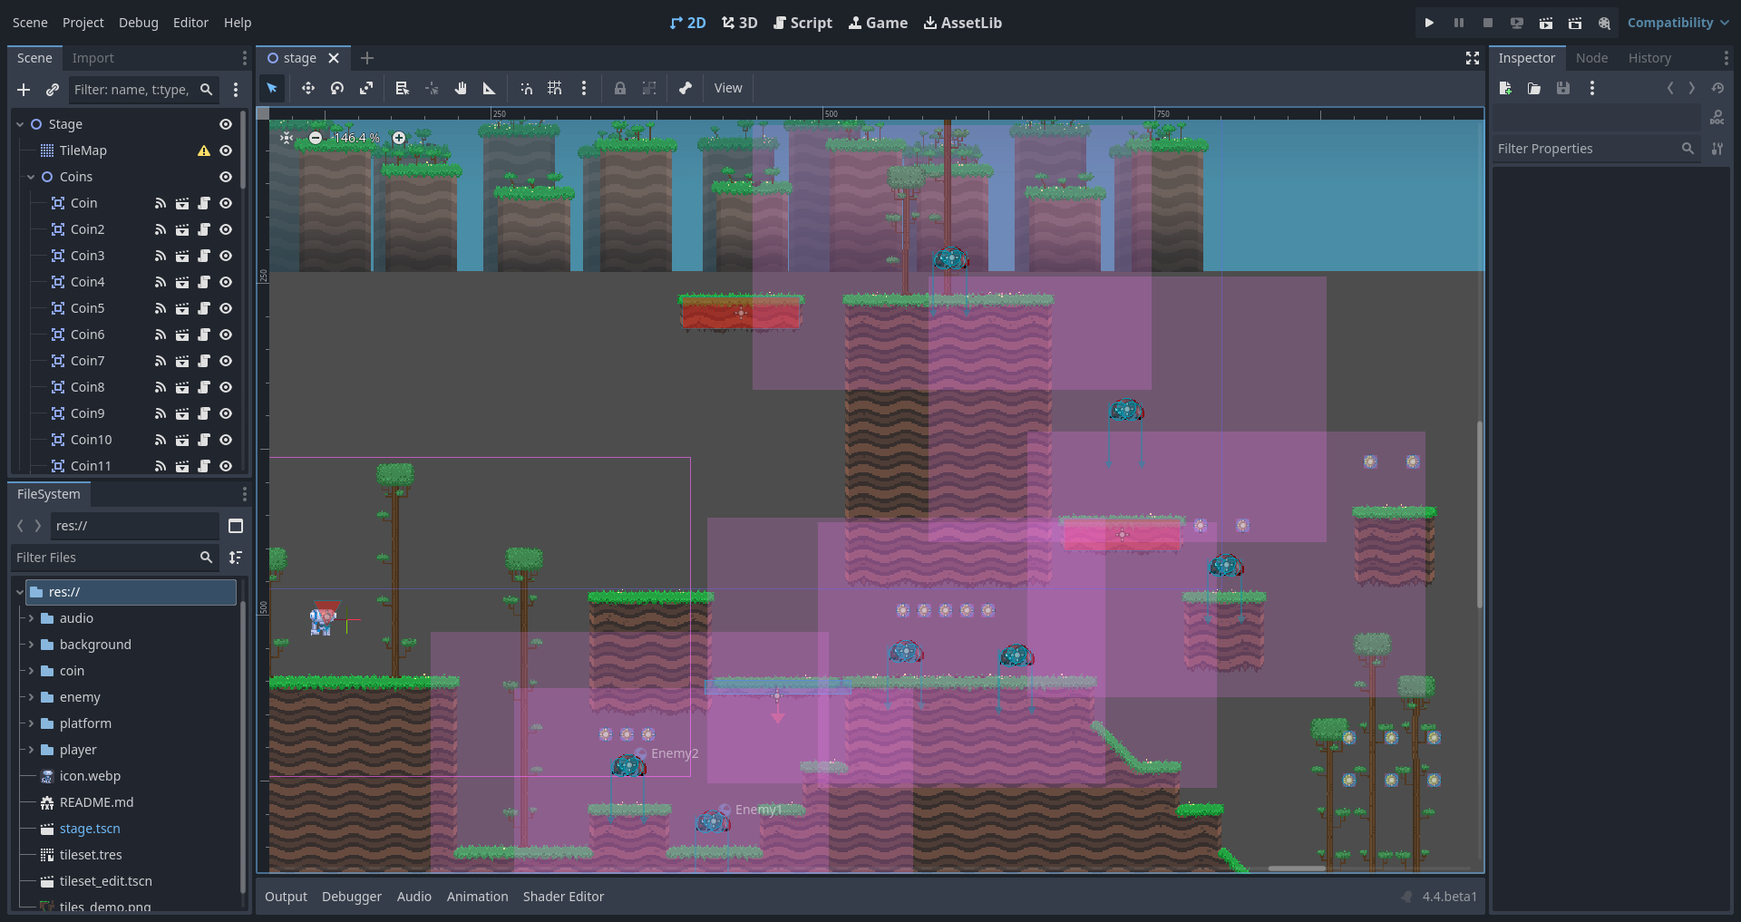Open the View menu above the viewport
This screenshot has width=1741, height=922.
(x=728, y=88)
